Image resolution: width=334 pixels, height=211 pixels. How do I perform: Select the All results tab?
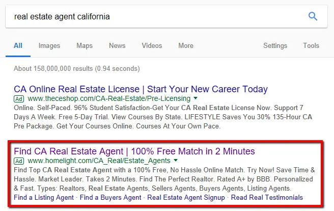pos(18,46)
